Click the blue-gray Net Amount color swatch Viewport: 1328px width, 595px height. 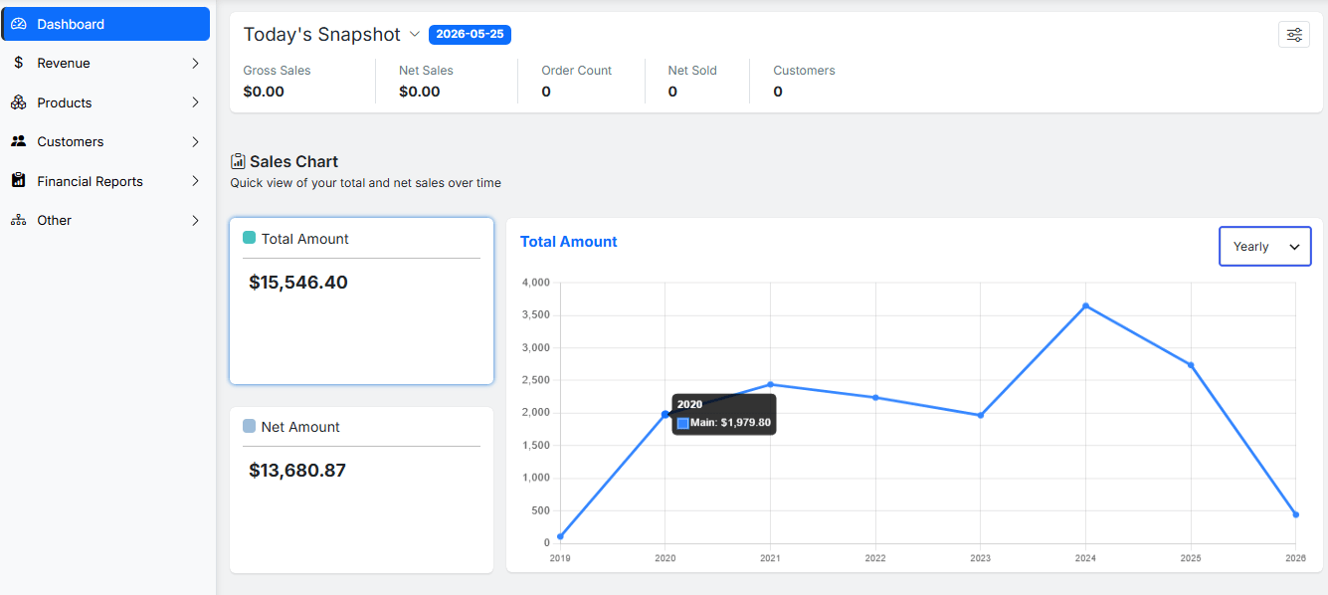[x=249, y=426]
